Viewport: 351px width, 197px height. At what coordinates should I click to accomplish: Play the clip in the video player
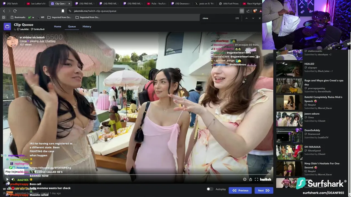point(7,179)
